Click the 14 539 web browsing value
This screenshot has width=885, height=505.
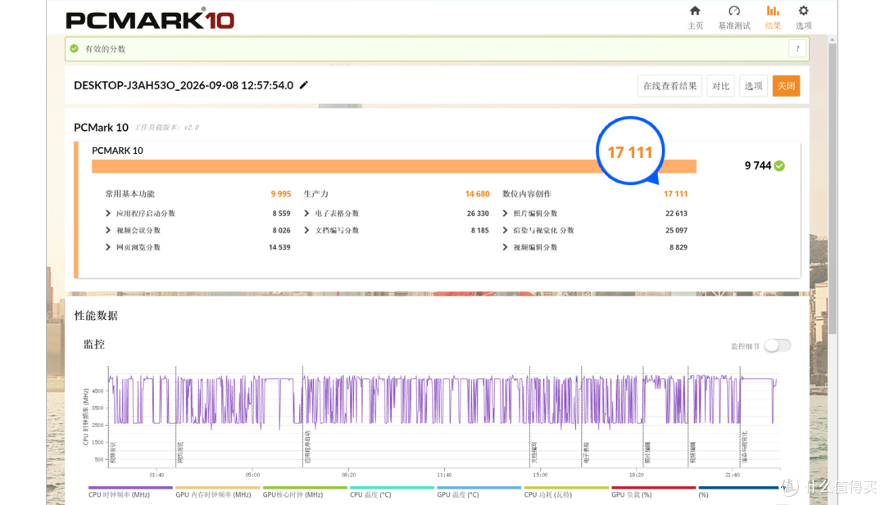pyautogui.click(x=279, y=247)
